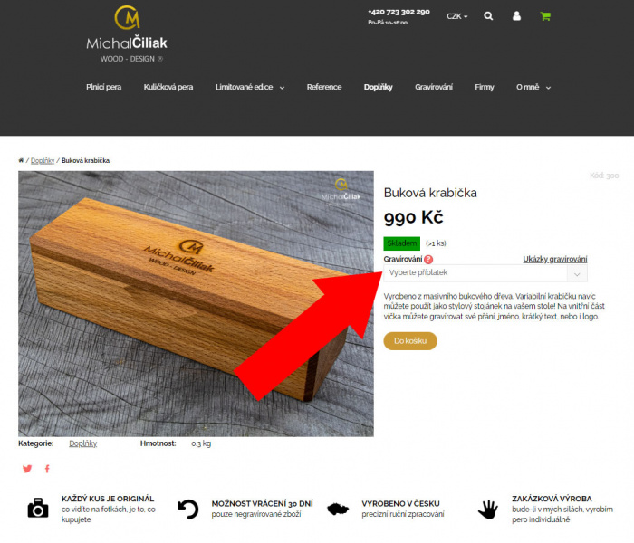Screen dimensions: 634x543
Task: Share product on Facebook
Action: [47, 469]
